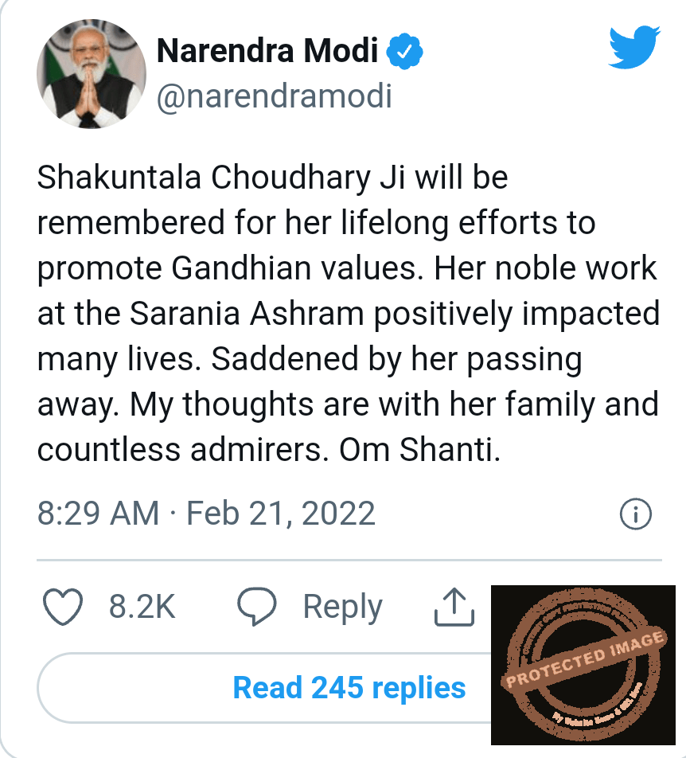
Task: Click the Feb 21, 2022 date
Action: pos(281,513)
